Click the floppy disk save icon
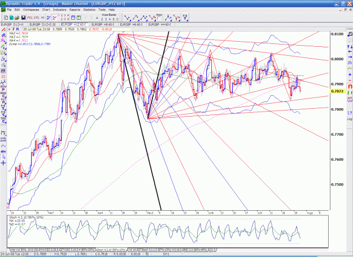Viewport: 353px width, 257px height. pyautogui.click(x=23, y=17)
